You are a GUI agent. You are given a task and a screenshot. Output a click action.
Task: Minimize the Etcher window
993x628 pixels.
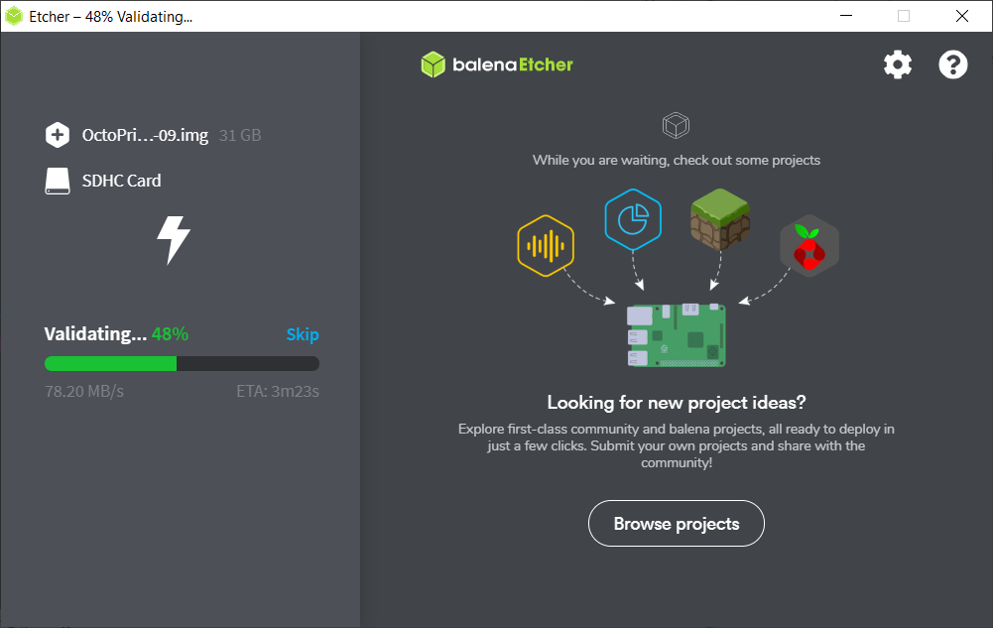[845, 16]
